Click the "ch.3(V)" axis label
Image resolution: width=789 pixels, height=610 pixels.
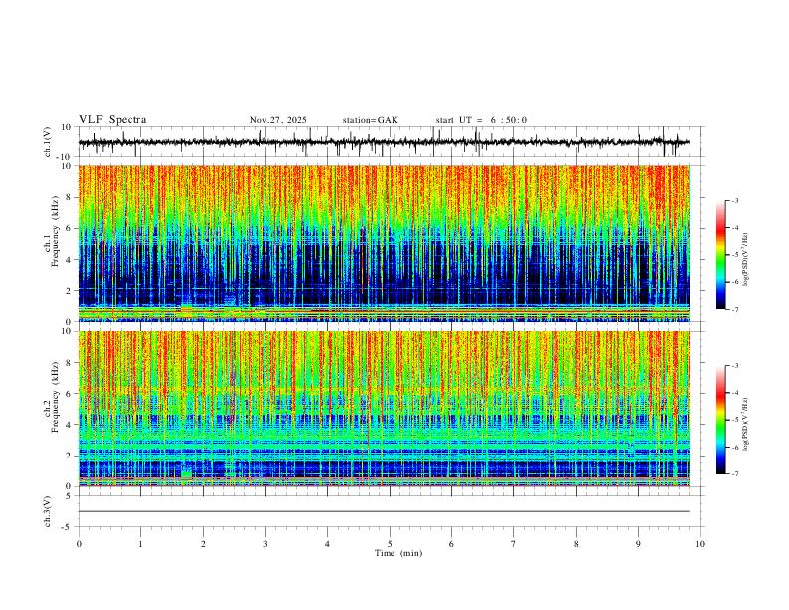[x=48, y=511]
